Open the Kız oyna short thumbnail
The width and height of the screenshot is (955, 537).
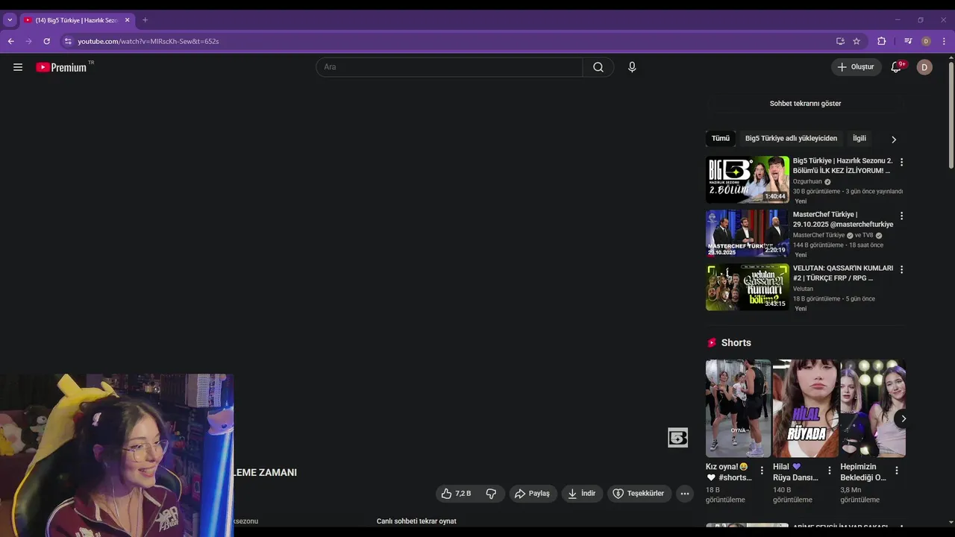coord(738,409)
